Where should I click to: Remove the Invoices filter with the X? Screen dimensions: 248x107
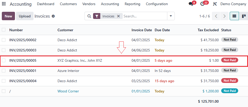click(x=118, y=16)
